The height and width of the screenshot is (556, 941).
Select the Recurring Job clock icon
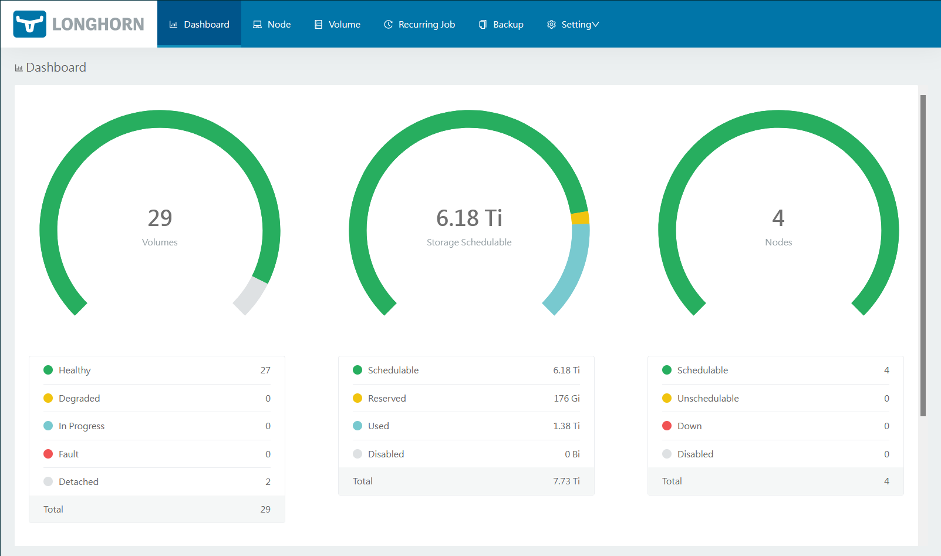pos(388,24)
